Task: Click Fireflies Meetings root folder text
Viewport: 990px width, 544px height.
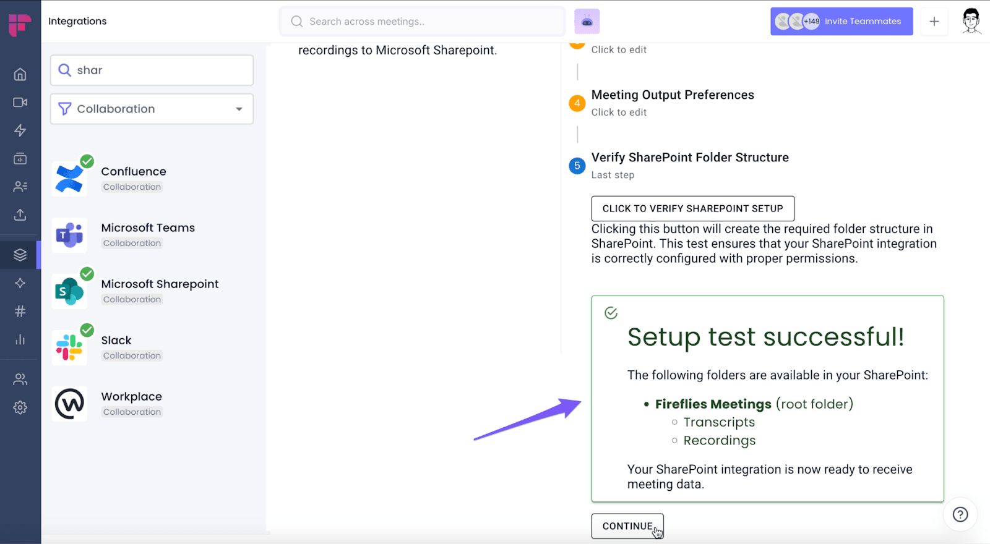Action: [754, 404]
